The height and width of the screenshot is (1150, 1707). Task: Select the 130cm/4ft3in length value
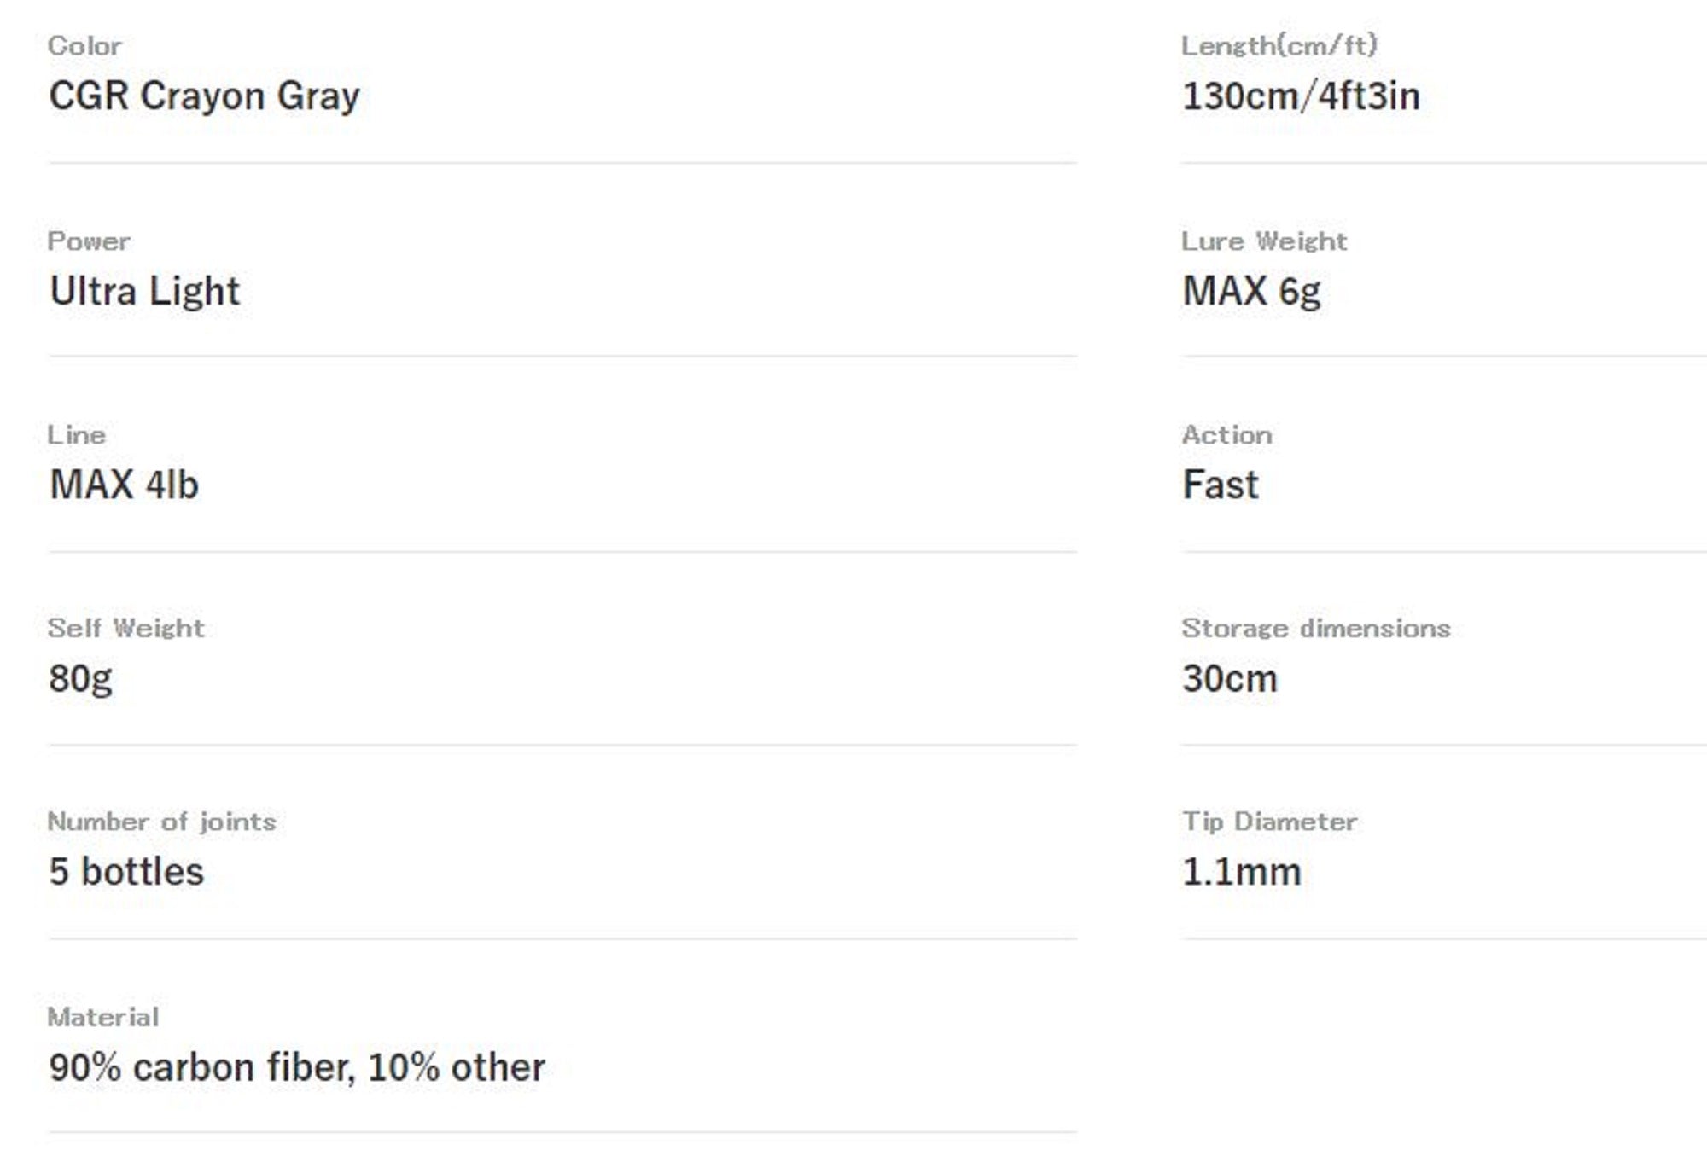[1301, 96]
